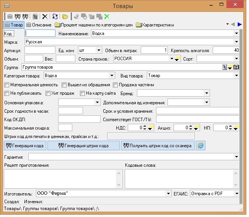Open the tab list drop arrow
Image resolution: width=249 pixels, height=217 pixels.
click(228, 24)
